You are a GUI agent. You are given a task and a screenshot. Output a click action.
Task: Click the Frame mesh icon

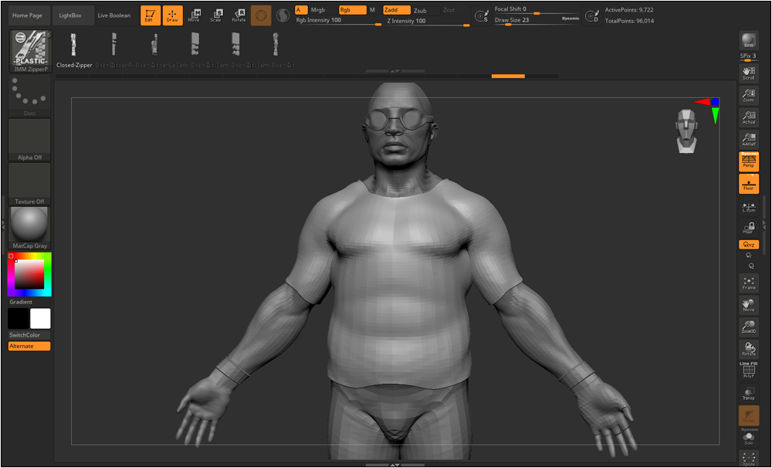coord(748,283)
